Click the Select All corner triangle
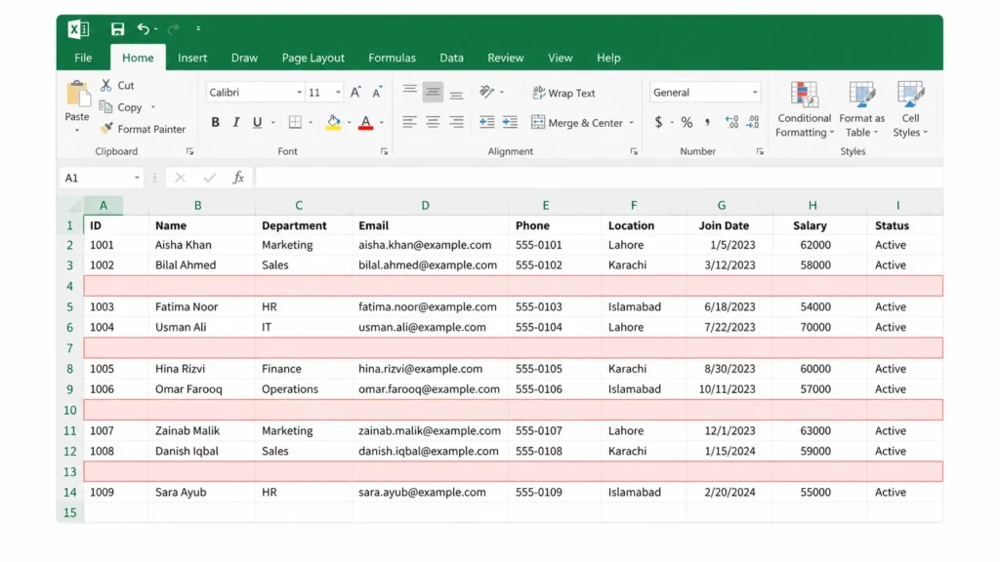1000x562 pixels. (x=74, y=206)
